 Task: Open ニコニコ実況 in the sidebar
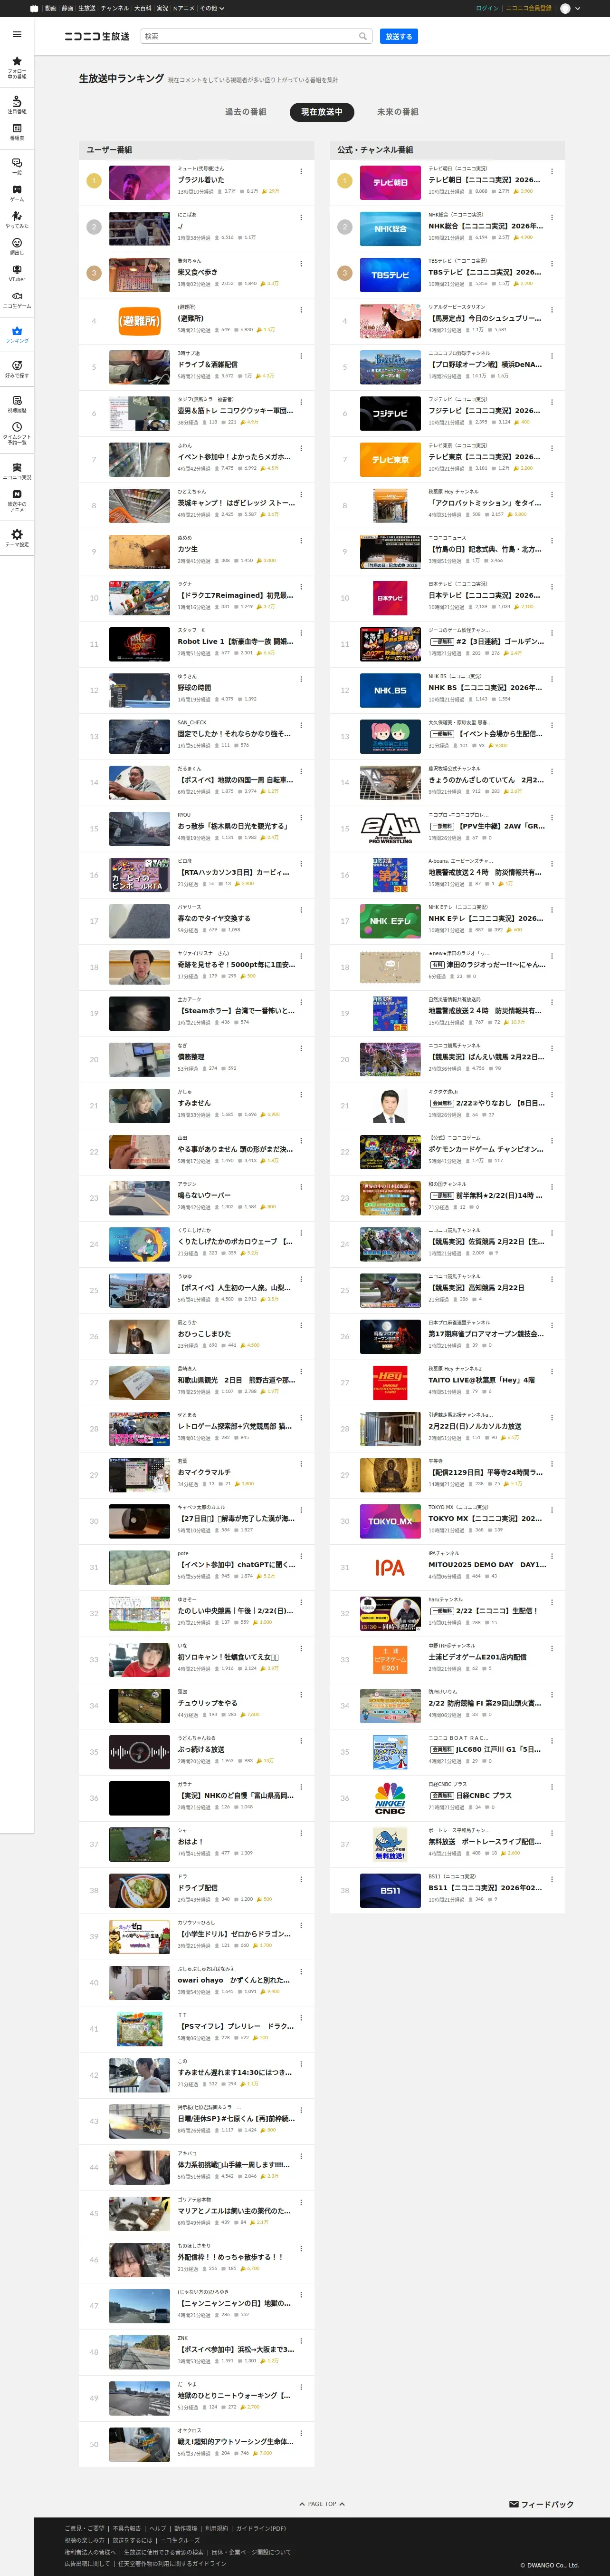click(x=17, y=471)
